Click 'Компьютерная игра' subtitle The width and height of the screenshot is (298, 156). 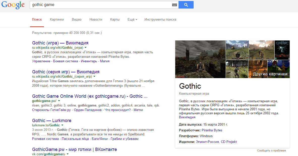tap(194, 94)
